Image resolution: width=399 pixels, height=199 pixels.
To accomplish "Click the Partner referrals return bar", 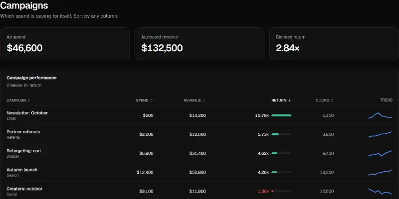I will pyautogui.click(x=281, y=134).
